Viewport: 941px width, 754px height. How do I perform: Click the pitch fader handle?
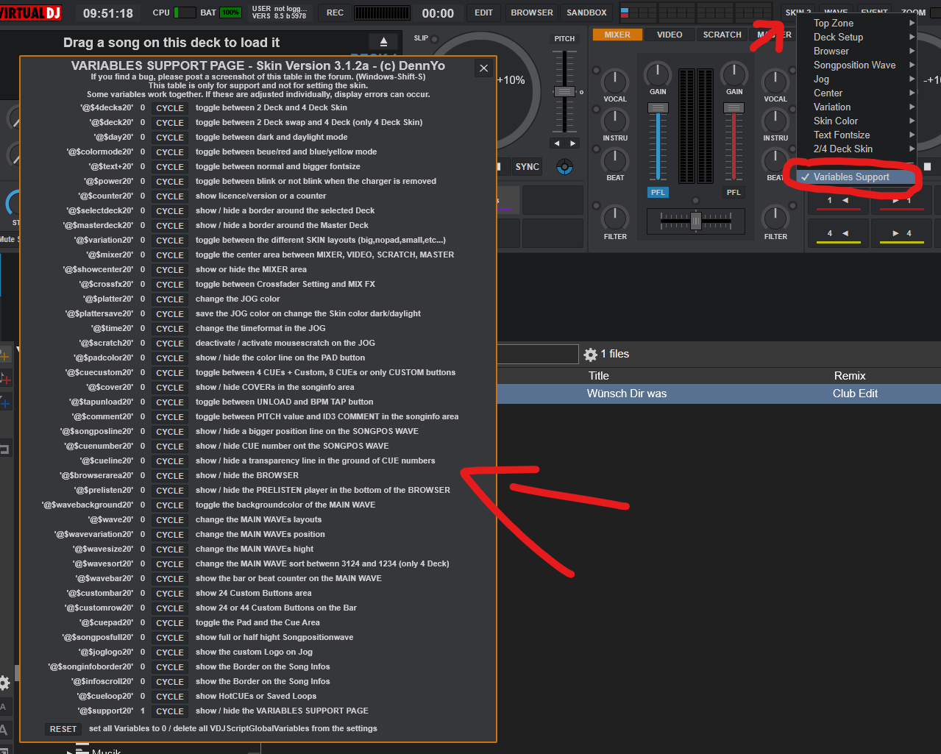564,92
